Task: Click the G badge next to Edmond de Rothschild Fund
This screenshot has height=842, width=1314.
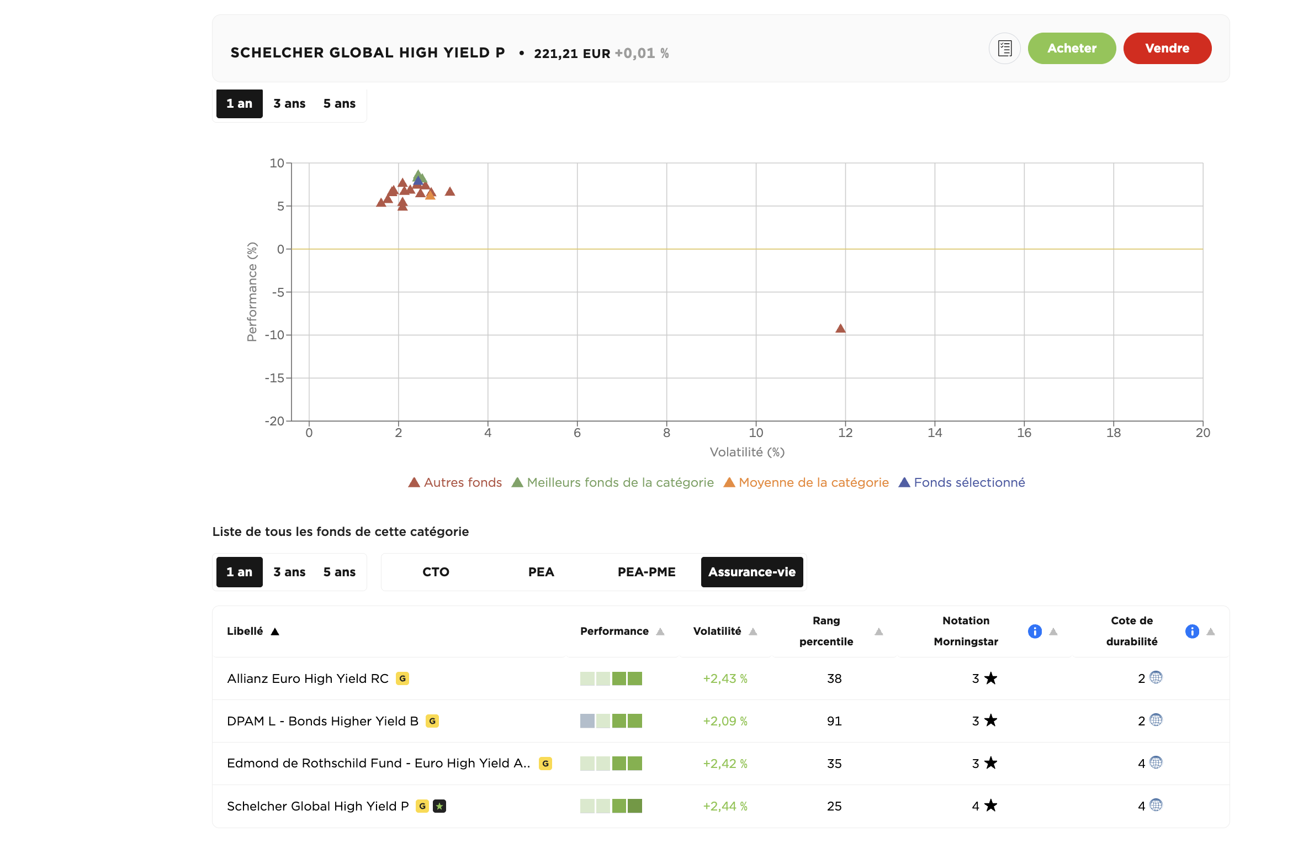Action: coord(545,764)
